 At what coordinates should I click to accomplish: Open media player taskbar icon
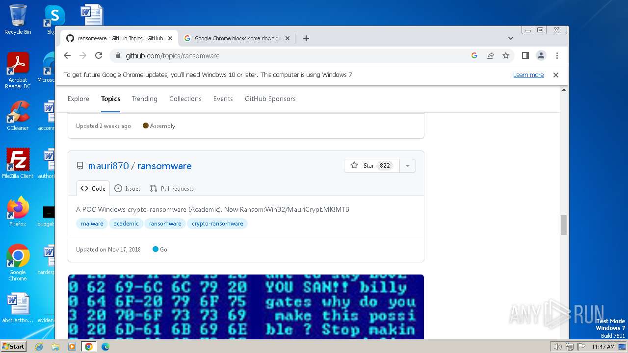[x=72, y=347]
